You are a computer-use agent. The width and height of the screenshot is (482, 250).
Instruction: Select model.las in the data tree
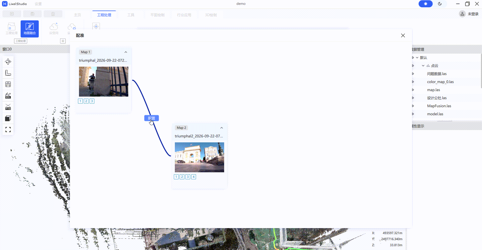coord(435,114)
